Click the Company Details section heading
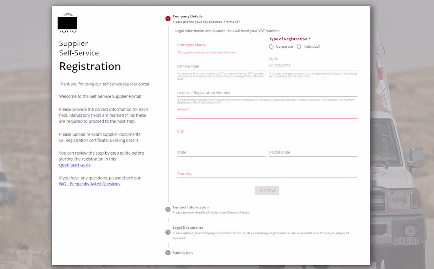Screen dimensions: 434x269 (x=188, y=17)
